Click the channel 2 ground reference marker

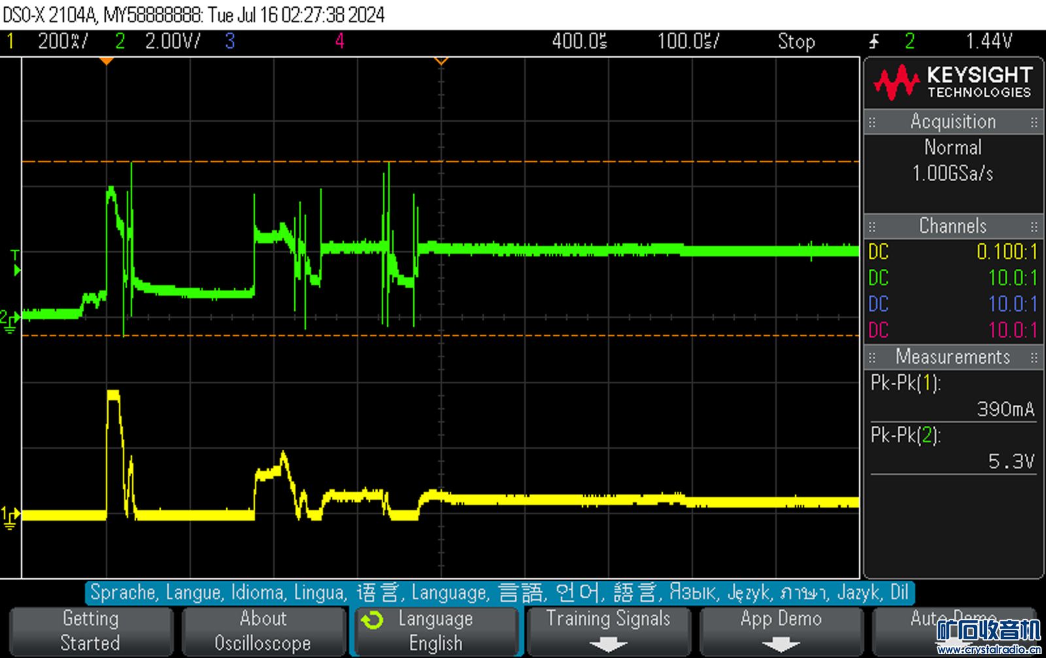click(x=10, y=319)
